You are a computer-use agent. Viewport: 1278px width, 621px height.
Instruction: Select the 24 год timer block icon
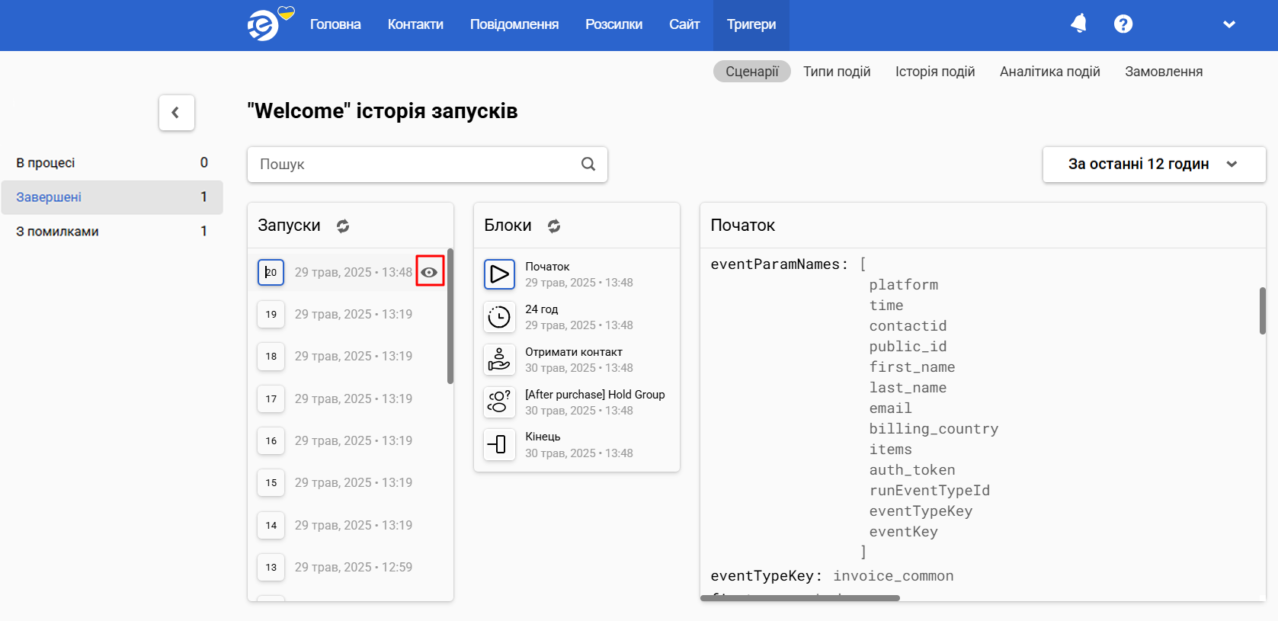[499, 316]
